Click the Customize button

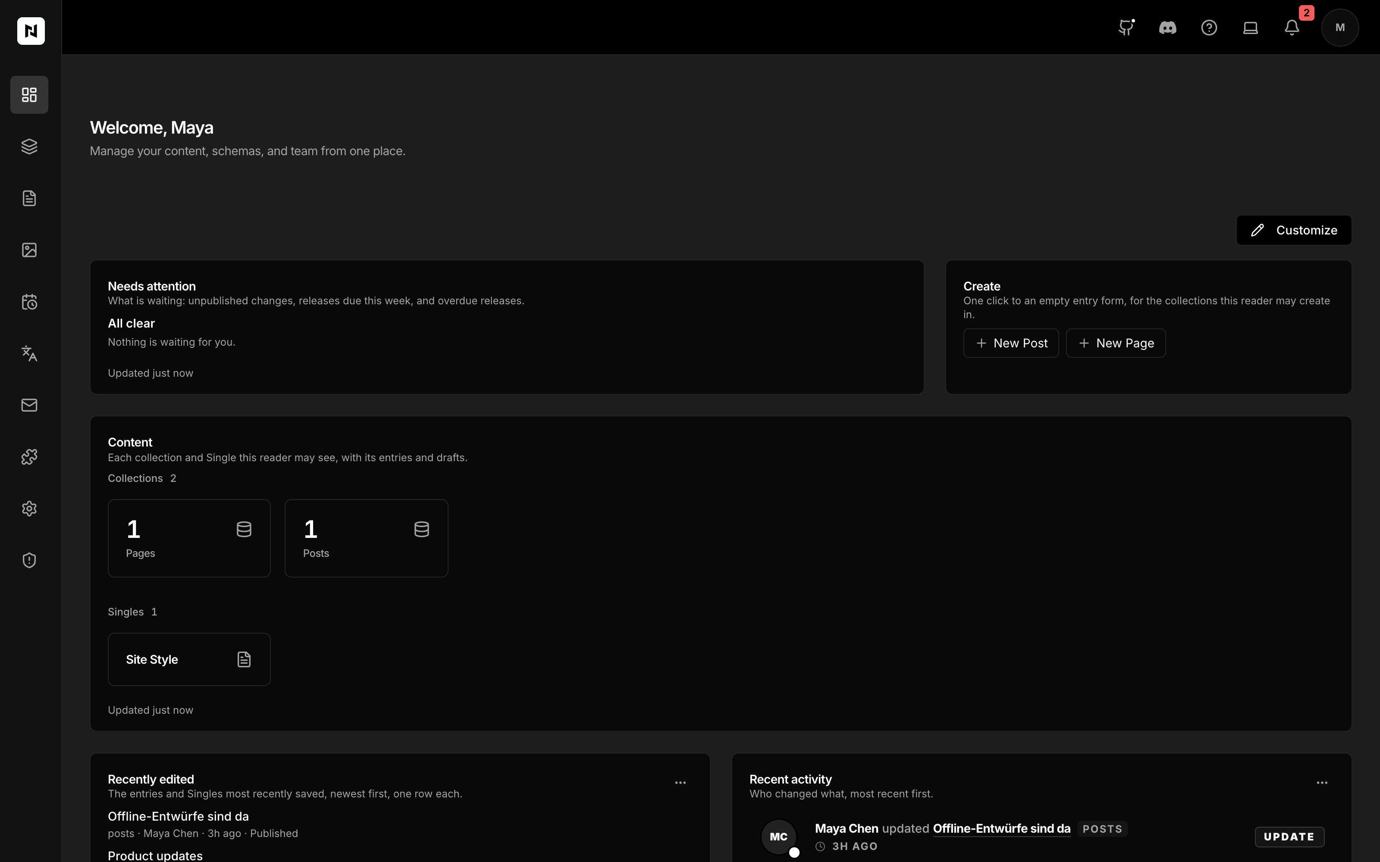pos(1294,230)
